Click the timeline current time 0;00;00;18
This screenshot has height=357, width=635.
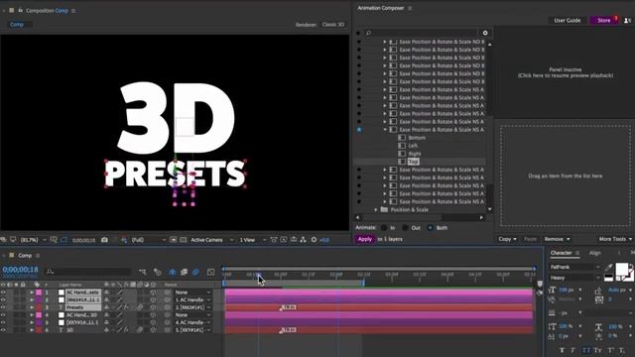coord(20,270)
